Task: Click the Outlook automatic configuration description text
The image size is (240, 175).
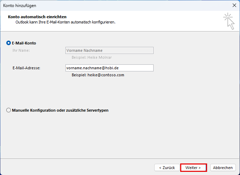Action: [65, 22]
